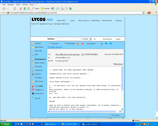Expand the address bar dropdown arrow
Image resolution: width=158 pixels, height=126 pixels.
(x=143, y=13)
